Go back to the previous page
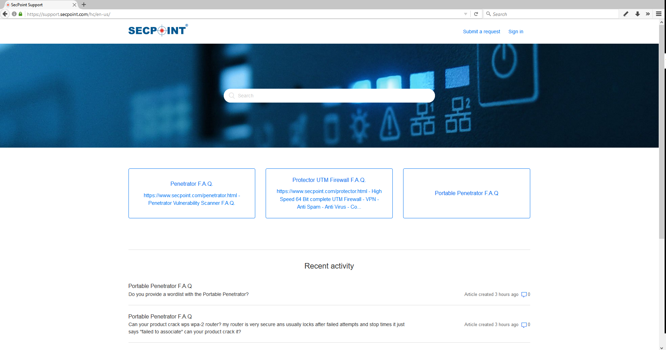 click(x=5, y=14)
